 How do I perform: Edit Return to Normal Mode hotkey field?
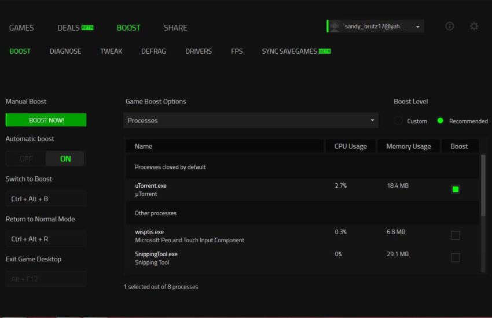pos(46,239)
